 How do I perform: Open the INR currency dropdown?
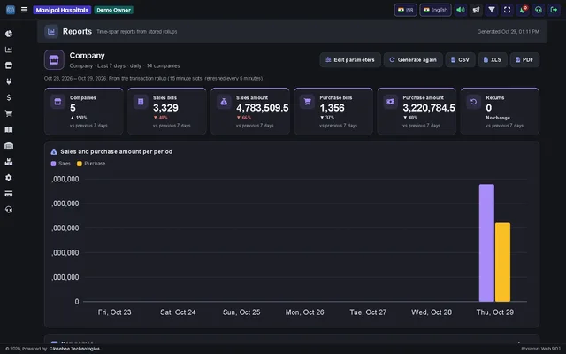tap(405, 10)
